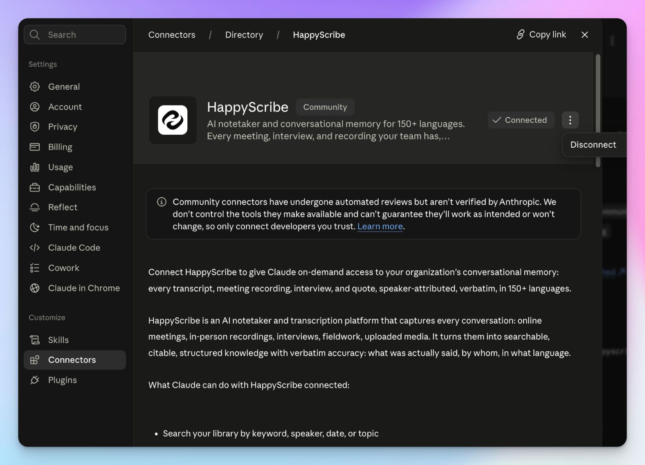Screen dimensions: 645x465
Task: Follow the Learn more link
Action: tap(380, 226)
